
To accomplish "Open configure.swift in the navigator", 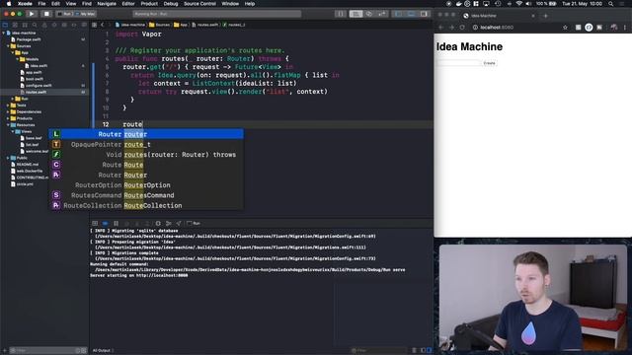I will (39, 86).
